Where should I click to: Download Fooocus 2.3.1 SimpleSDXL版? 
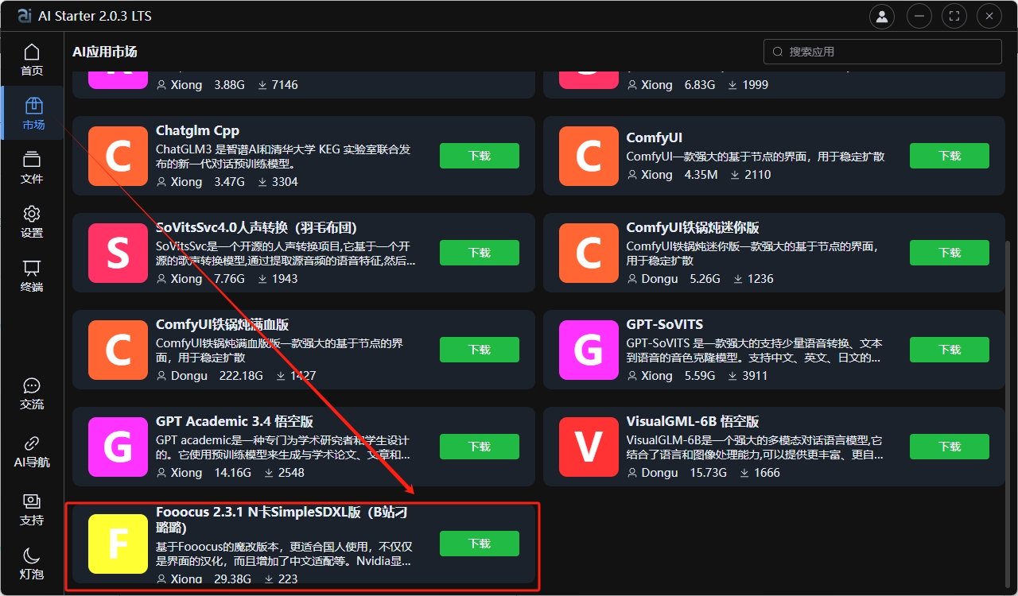479,544
